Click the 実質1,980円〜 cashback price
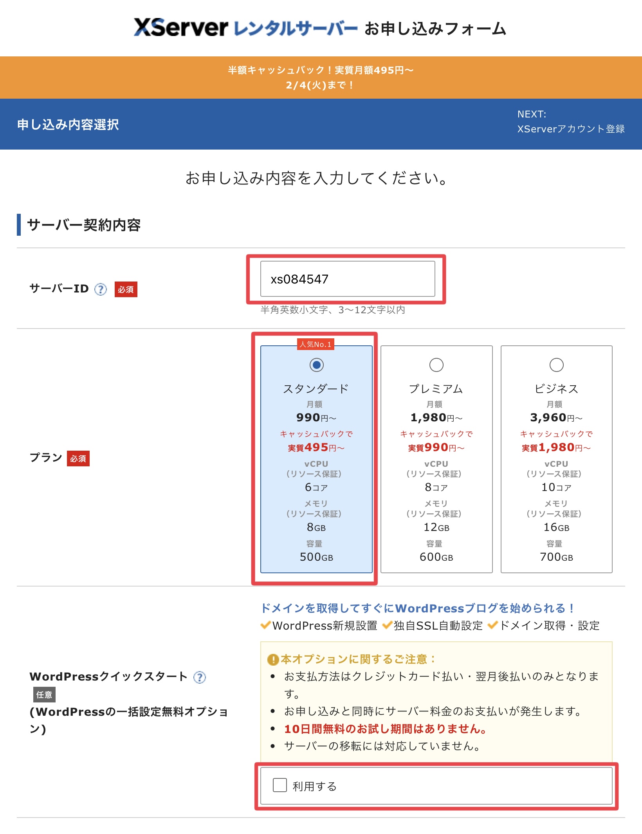 556,448
